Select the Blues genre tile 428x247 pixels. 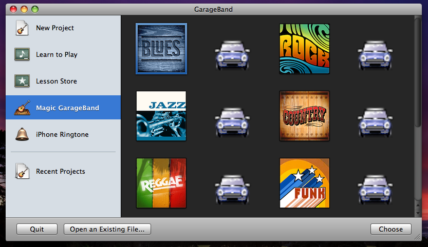pos(161,49)
